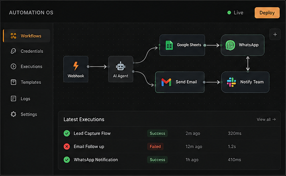This screenshot has height=176, width=286.
Task: Click the Latest Executions heading
Action: point(84,120)
